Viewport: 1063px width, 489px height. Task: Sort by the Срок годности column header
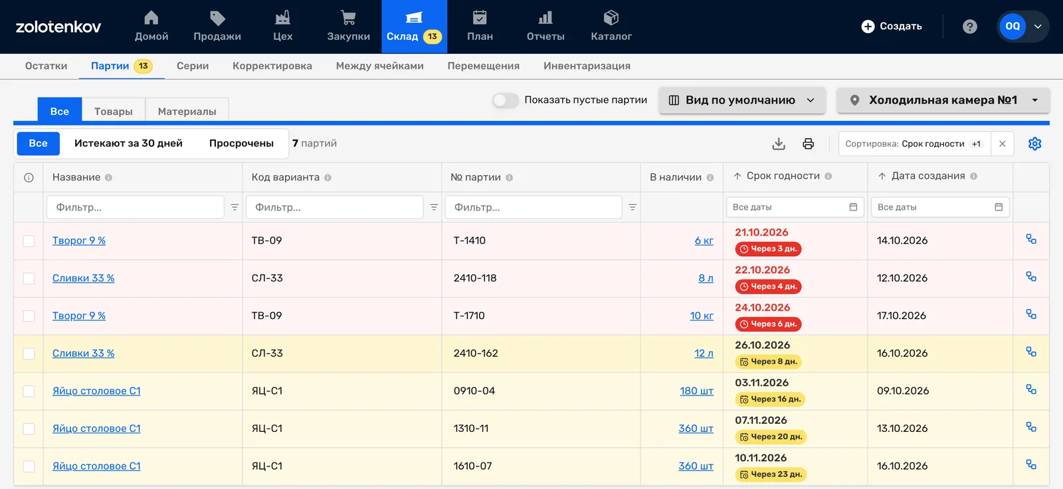tap(783, 176)
